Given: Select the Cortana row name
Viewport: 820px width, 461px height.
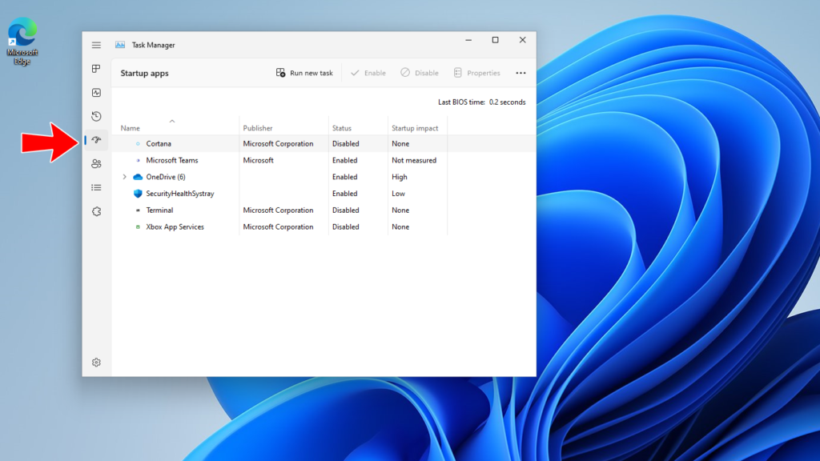Looking at the screenshot, I should click(159, 144).
